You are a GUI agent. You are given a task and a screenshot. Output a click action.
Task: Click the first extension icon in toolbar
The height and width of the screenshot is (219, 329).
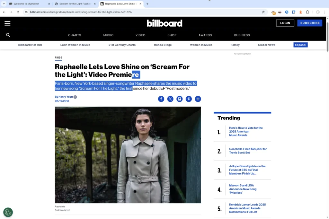coord(273,13)
